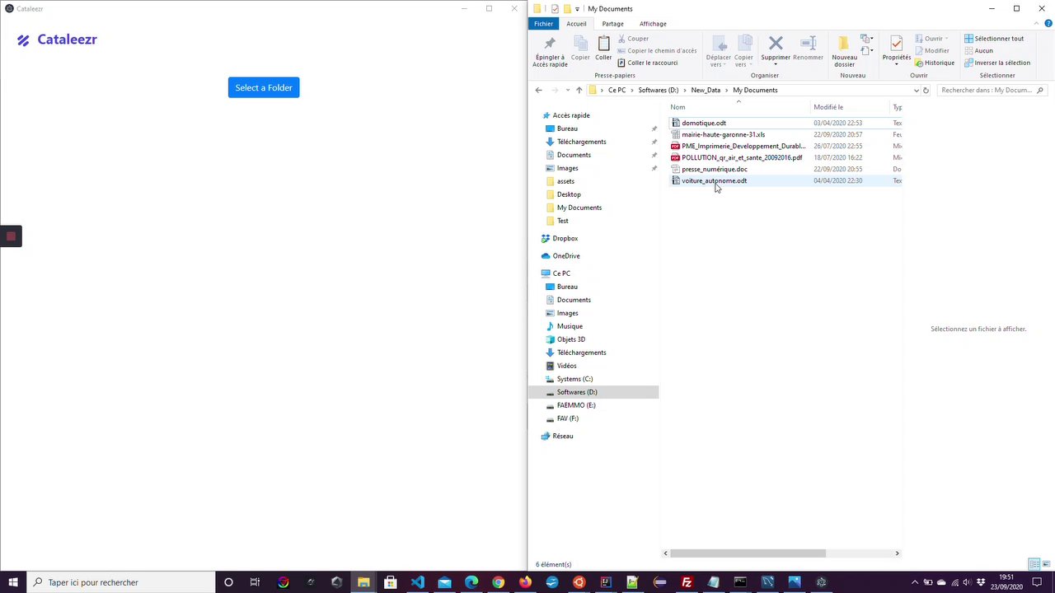
Task: Open the Fichier menu tab
Action: pos(544,24)
